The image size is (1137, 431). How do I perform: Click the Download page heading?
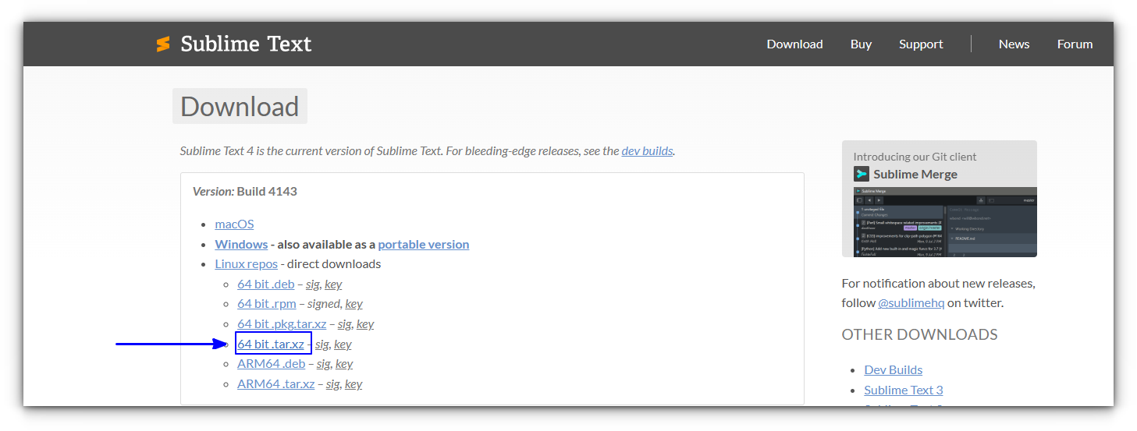[x=240, y=106]
